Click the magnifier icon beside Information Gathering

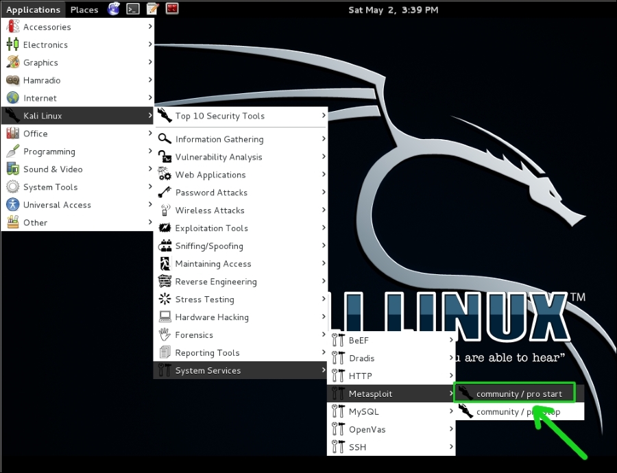coord(165,138)
